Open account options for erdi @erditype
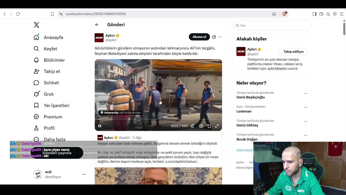This screenshot has width=346, height=195. pos(84,174)
